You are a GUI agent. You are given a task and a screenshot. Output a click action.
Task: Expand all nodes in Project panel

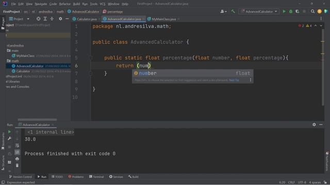pos(45,19)
